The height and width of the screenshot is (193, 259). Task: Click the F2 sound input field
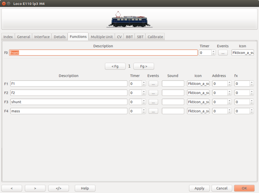pos(173,93)
